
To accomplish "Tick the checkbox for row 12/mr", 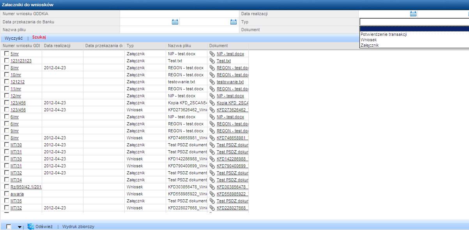I will coord(7,96).
